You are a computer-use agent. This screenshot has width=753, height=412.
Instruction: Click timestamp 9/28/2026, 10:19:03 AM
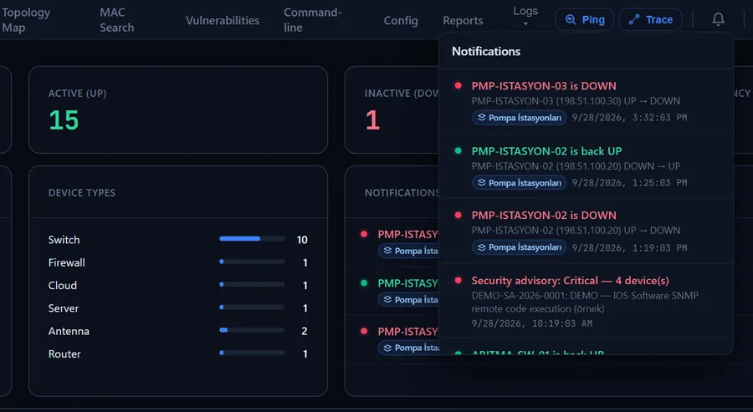click(531, 323)
